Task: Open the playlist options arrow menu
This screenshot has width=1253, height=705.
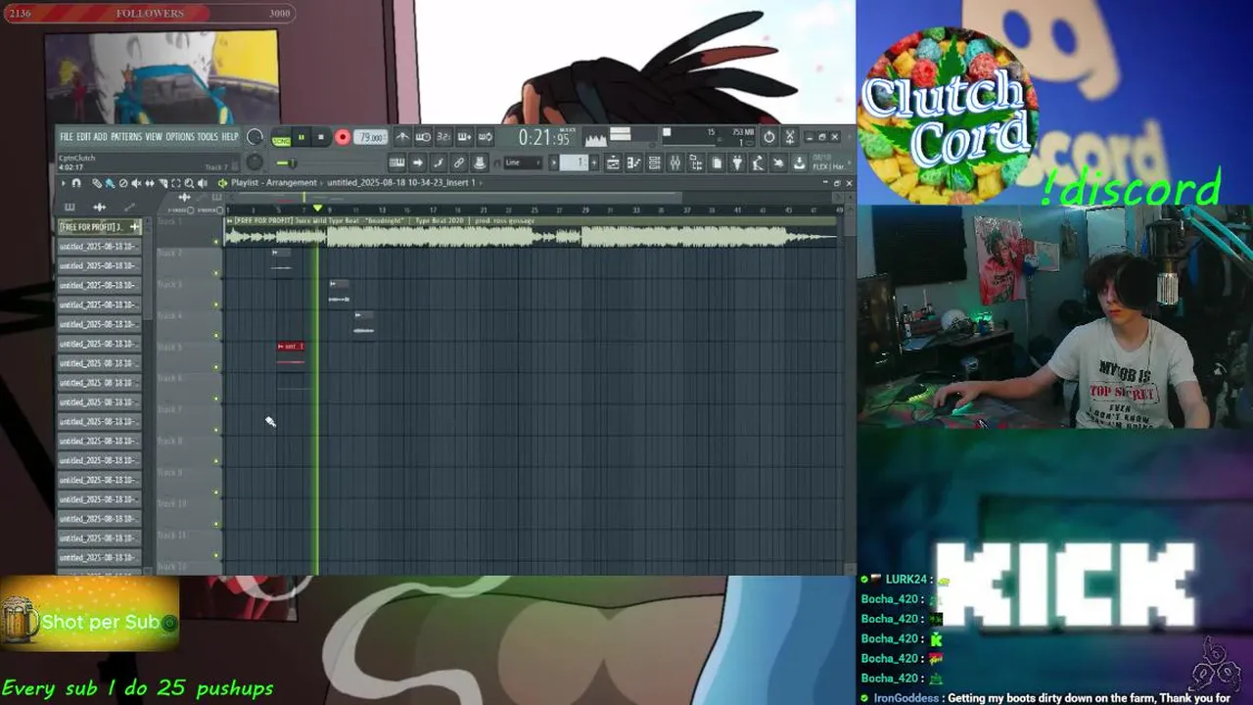Action: point(64,183)
